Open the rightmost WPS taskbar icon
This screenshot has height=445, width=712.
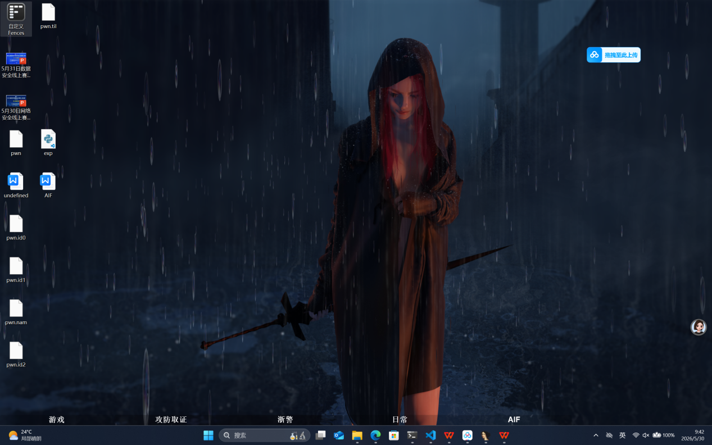pyautogui.click(x=504, y=435)
